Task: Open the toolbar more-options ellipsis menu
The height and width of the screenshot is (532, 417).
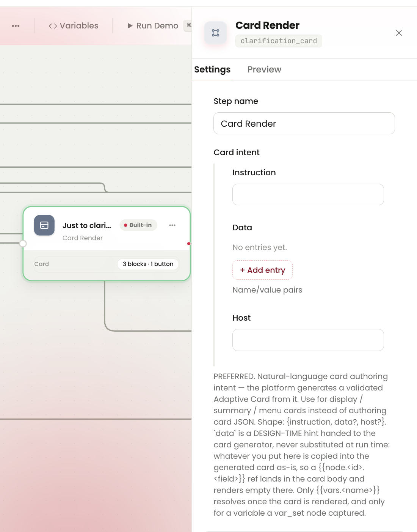Action: click(16, 26)
